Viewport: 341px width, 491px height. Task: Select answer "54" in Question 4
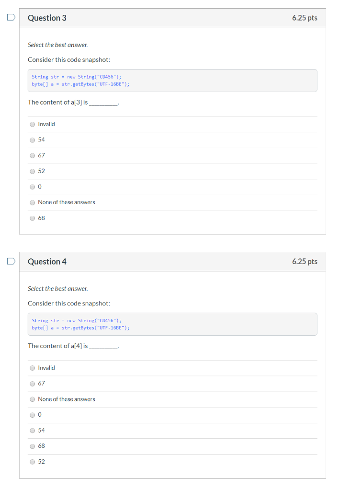(32, 430)
